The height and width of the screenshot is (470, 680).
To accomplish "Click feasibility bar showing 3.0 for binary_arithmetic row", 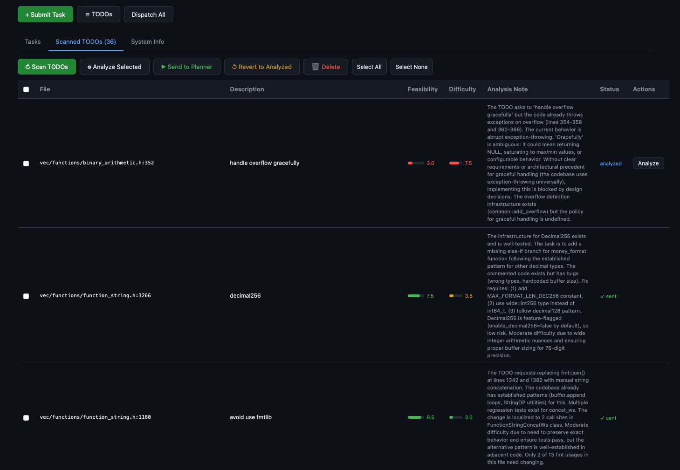I will pyautogui.click(x=416, y=163).
